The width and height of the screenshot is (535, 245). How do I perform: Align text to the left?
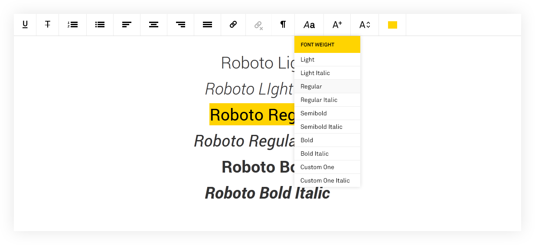(x=127, y=25)
